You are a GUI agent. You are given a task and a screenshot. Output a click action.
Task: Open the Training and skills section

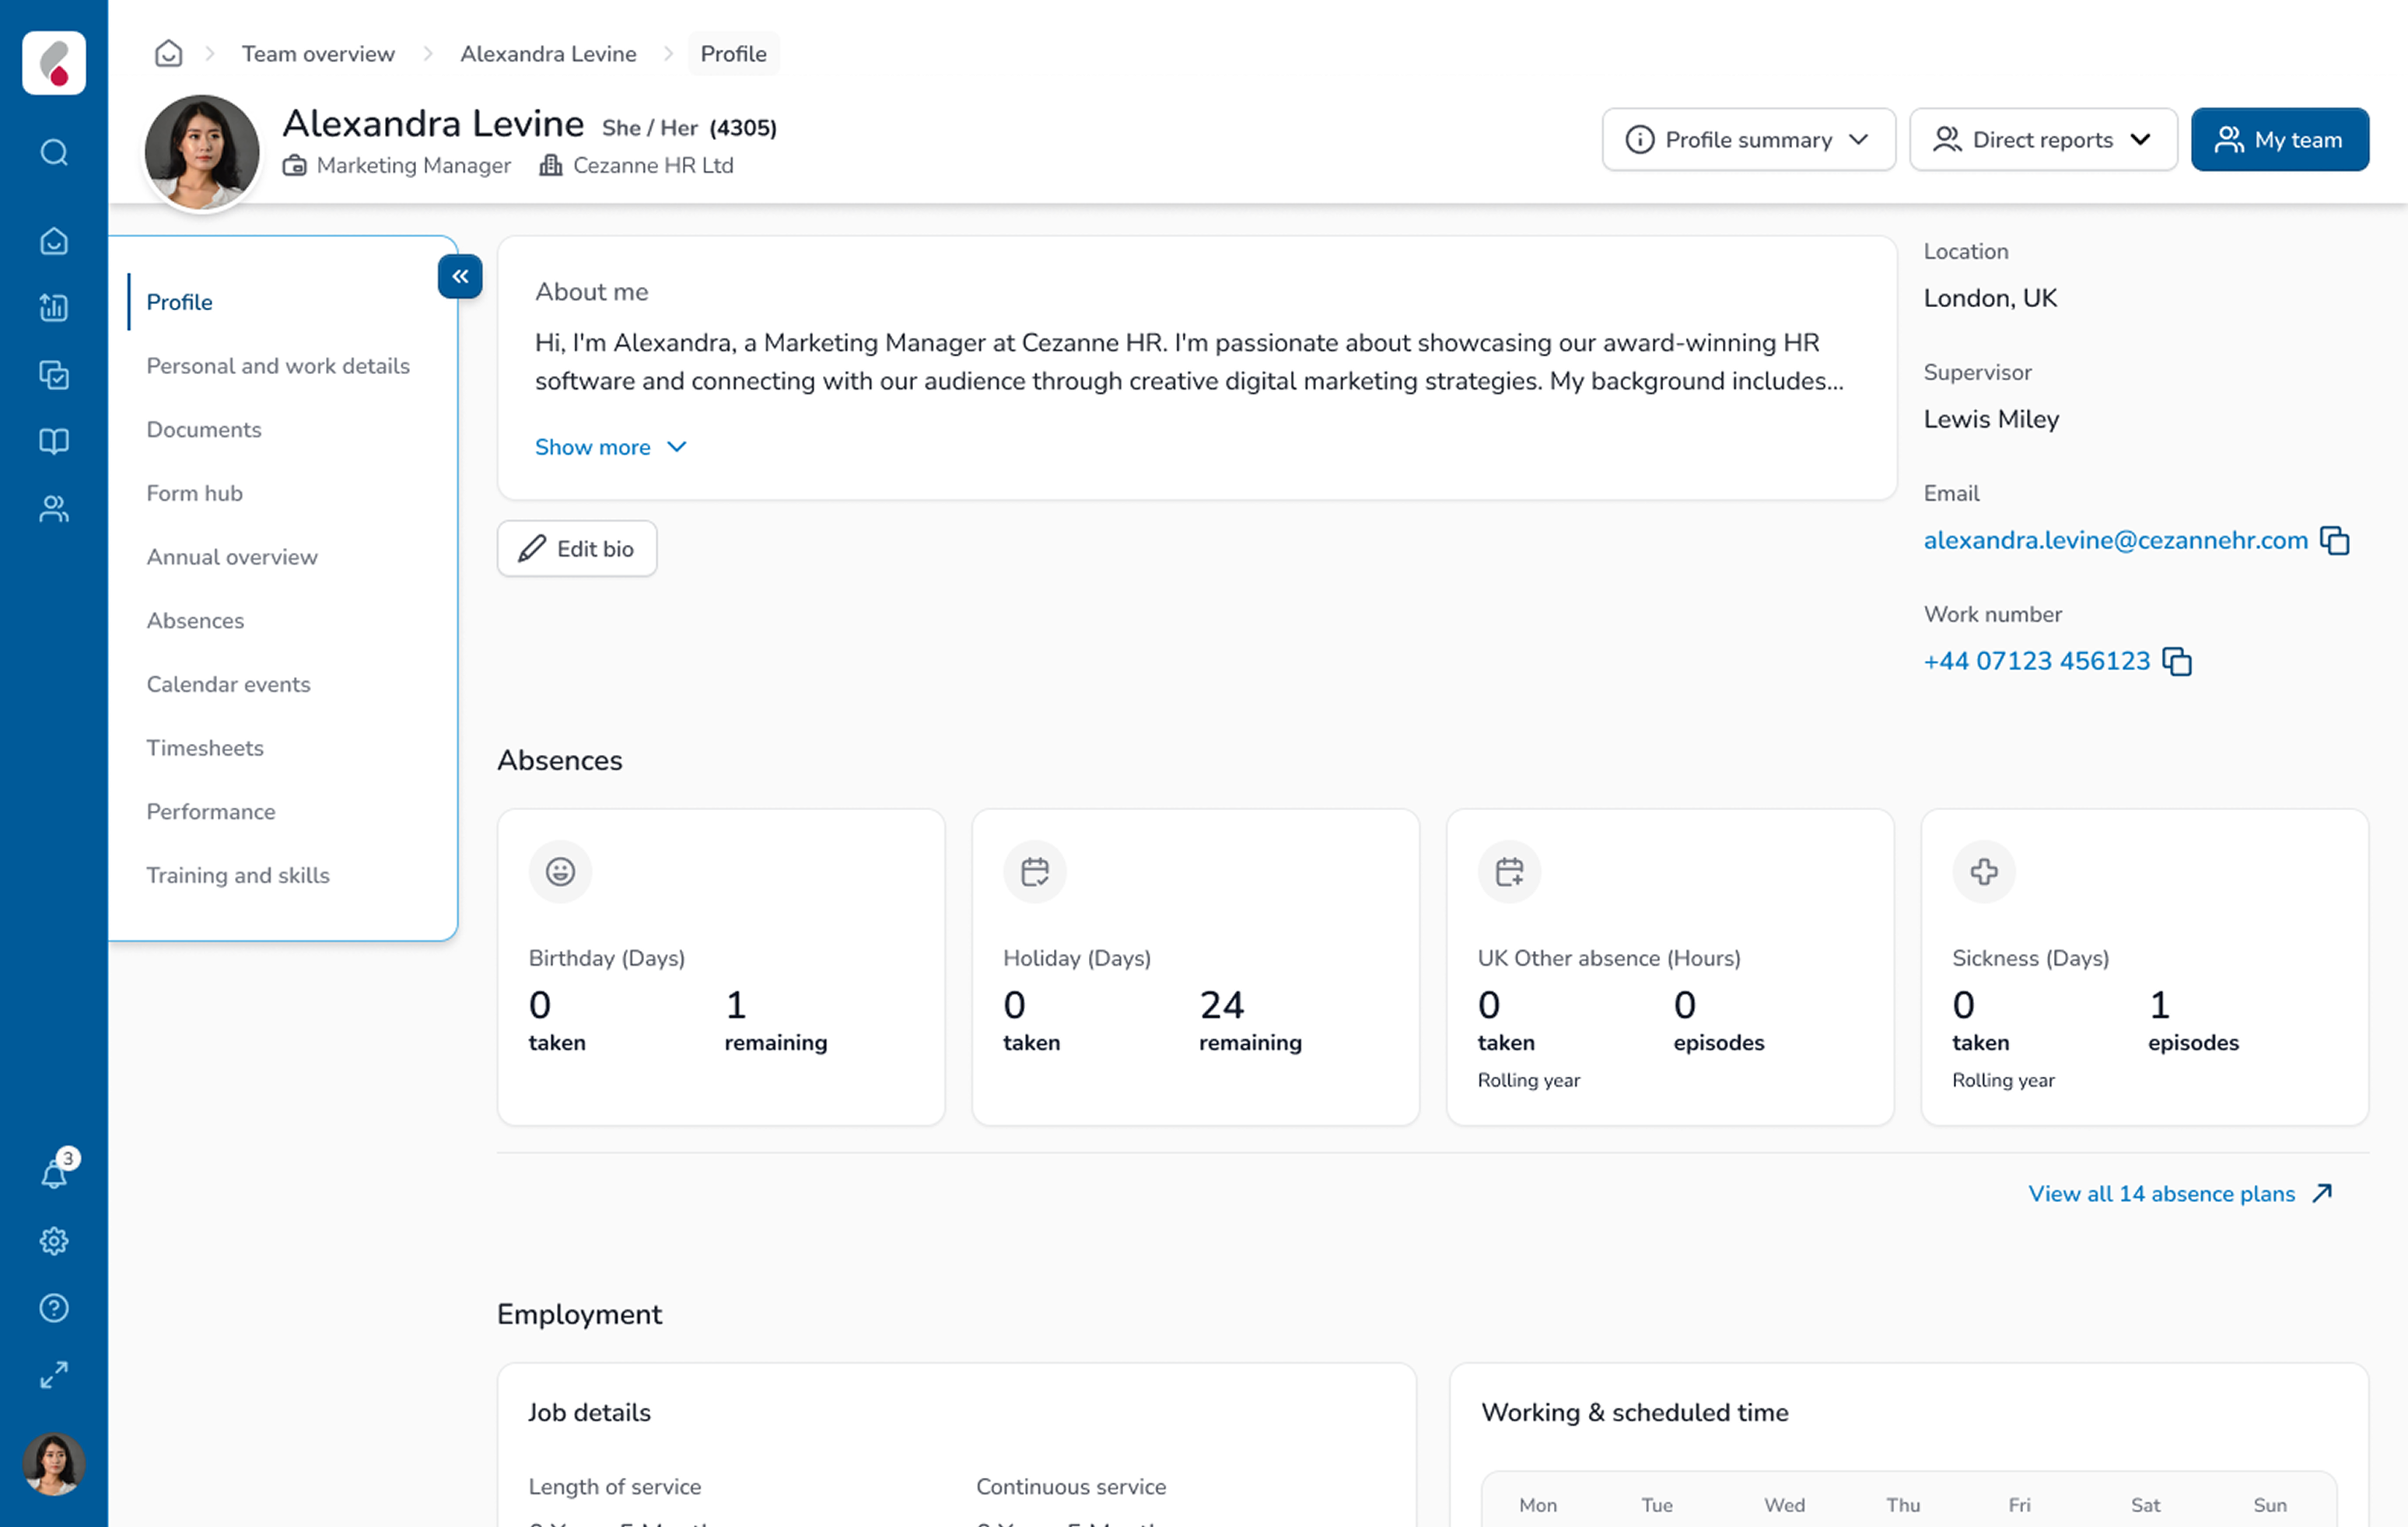(x=238, y=875)
